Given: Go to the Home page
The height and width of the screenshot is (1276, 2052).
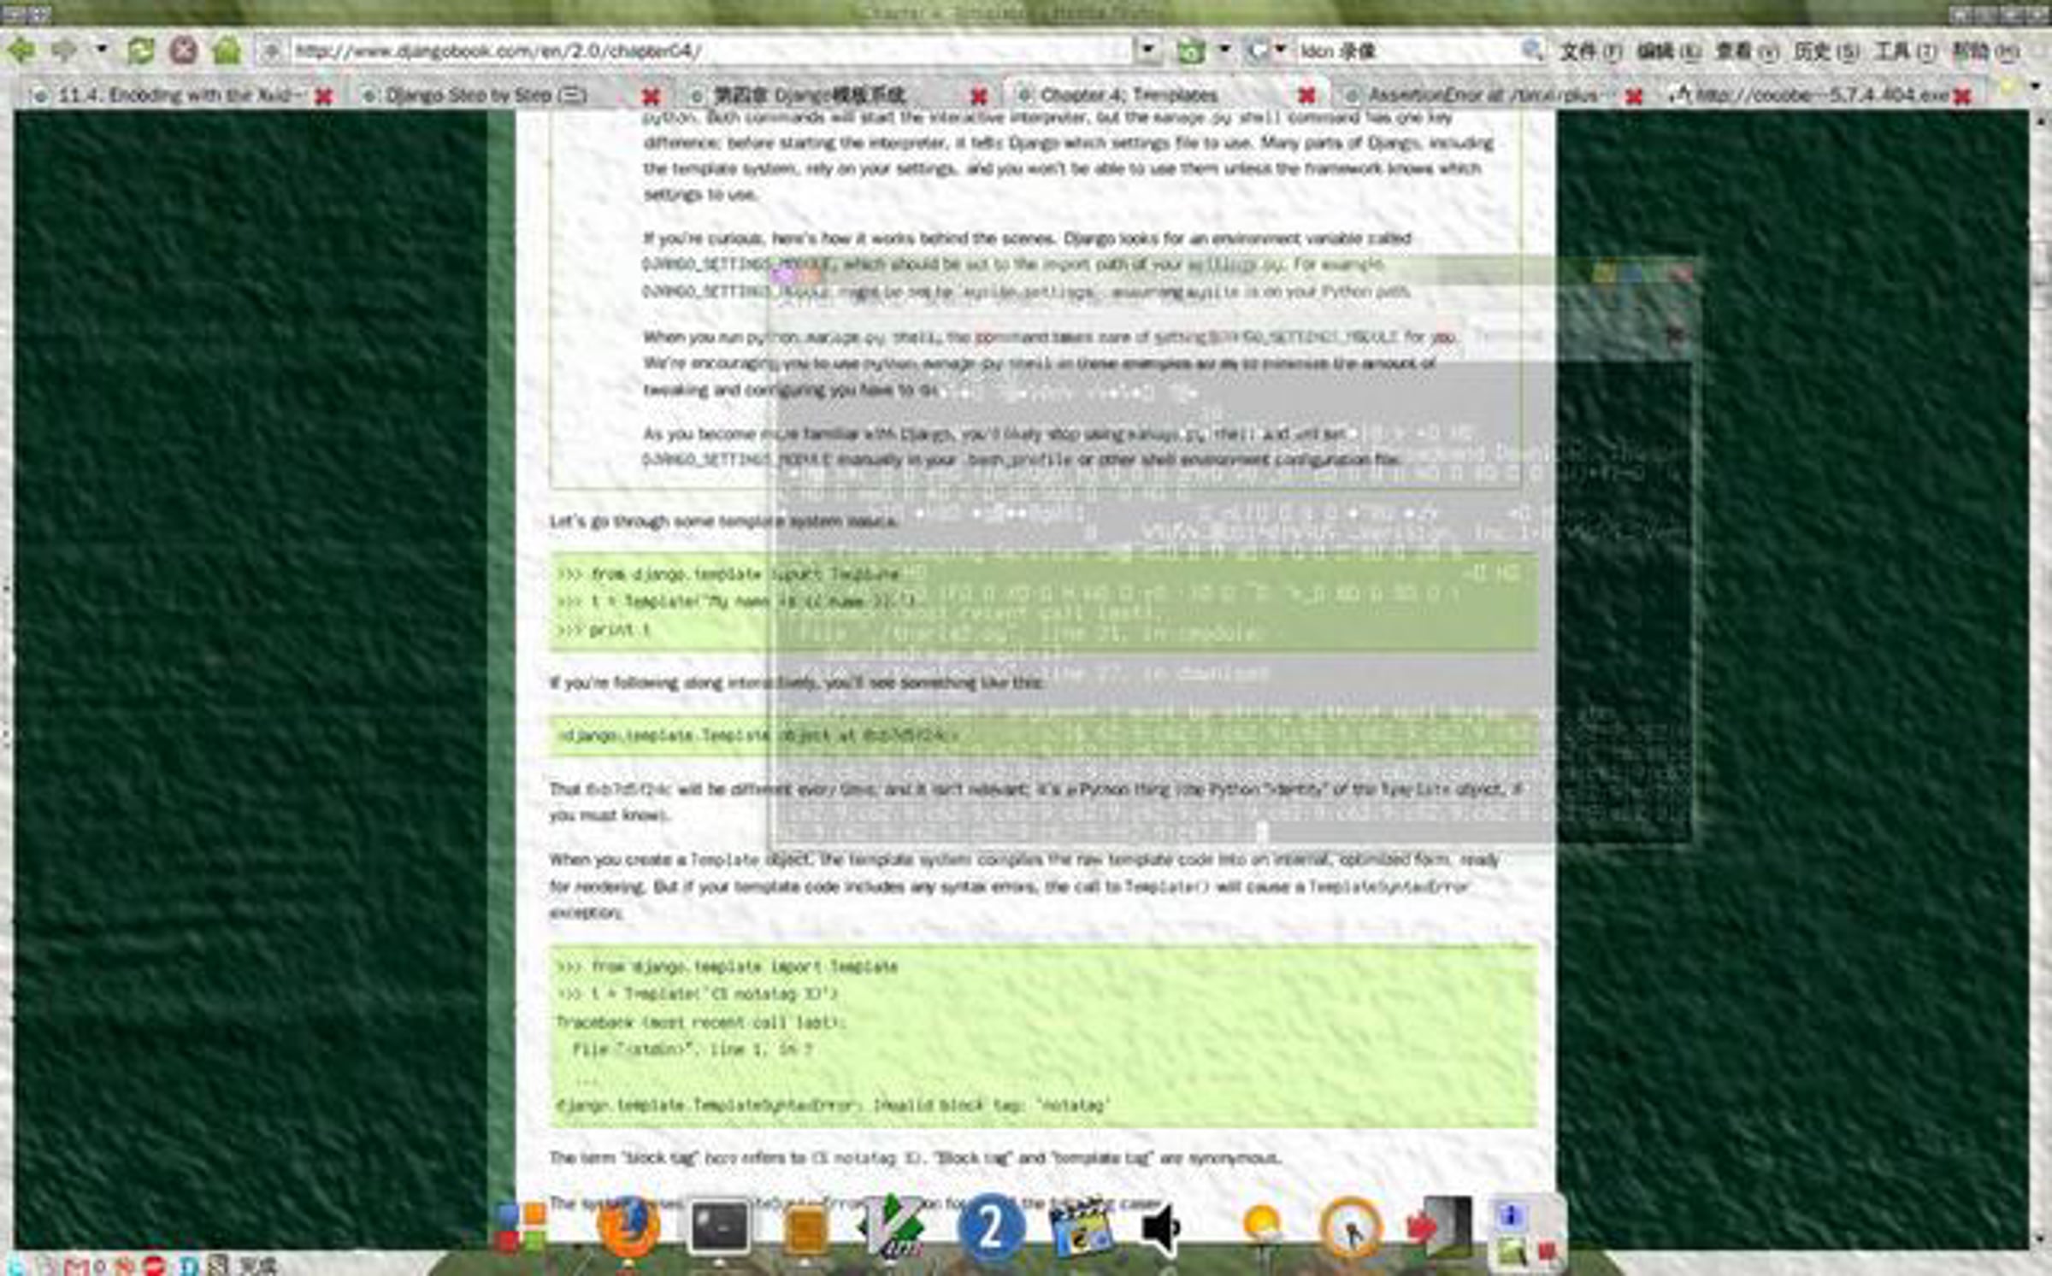Looking at the screenshot, I should pos(227,50).
